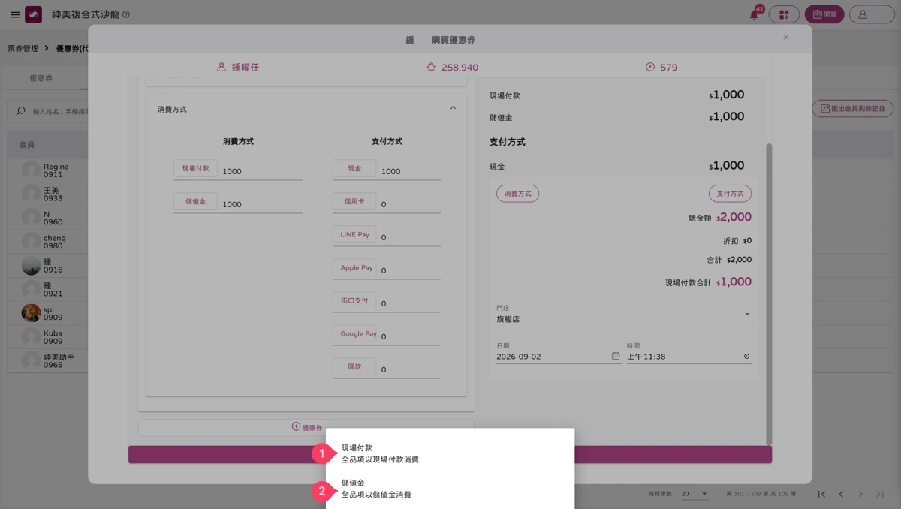Open 每頁筆數 20 dropdown
901x509 pixels.
[695, 494]
